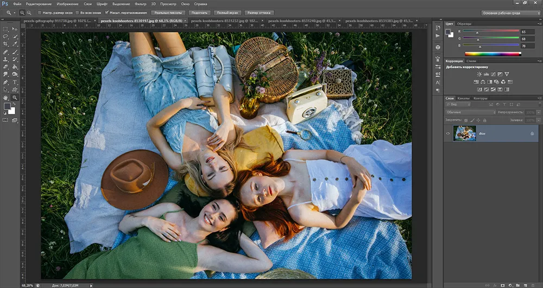543x288 pixels.
Task: Enable 'Настр. размер окон' checkbox
Action: (x=40, y=12)
